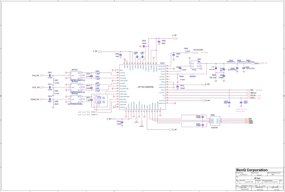Select the IC201 reference designator
Image resolution: width=285 pixels, height=192 pixels.
(x=162, y=63)
